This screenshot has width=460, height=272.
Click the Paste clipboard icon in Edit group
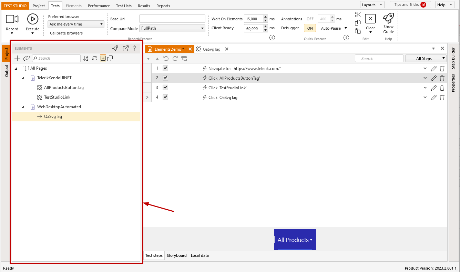point(358,31)
